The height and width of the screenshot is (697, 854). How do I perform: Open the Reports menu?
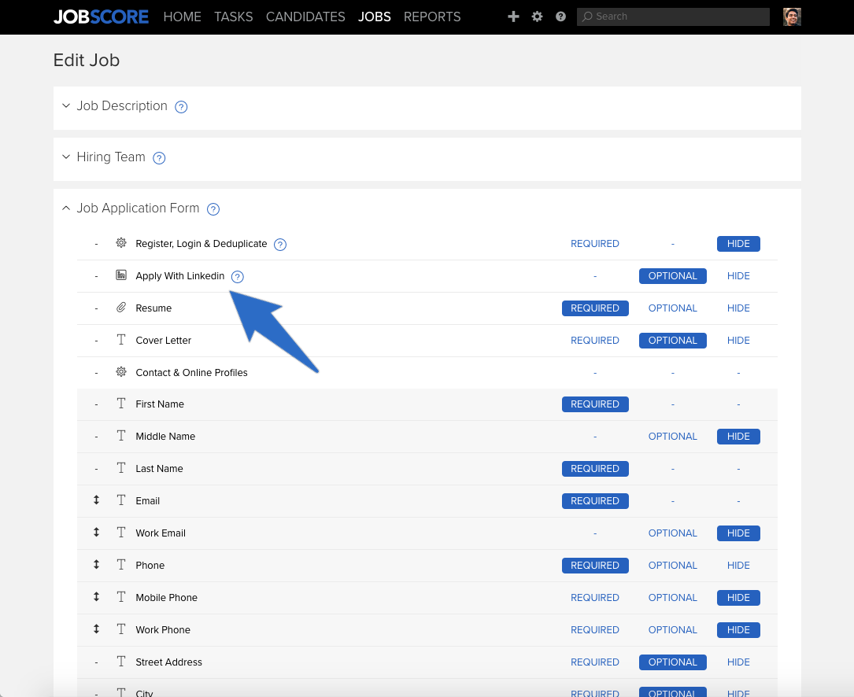tap(432, 17)
